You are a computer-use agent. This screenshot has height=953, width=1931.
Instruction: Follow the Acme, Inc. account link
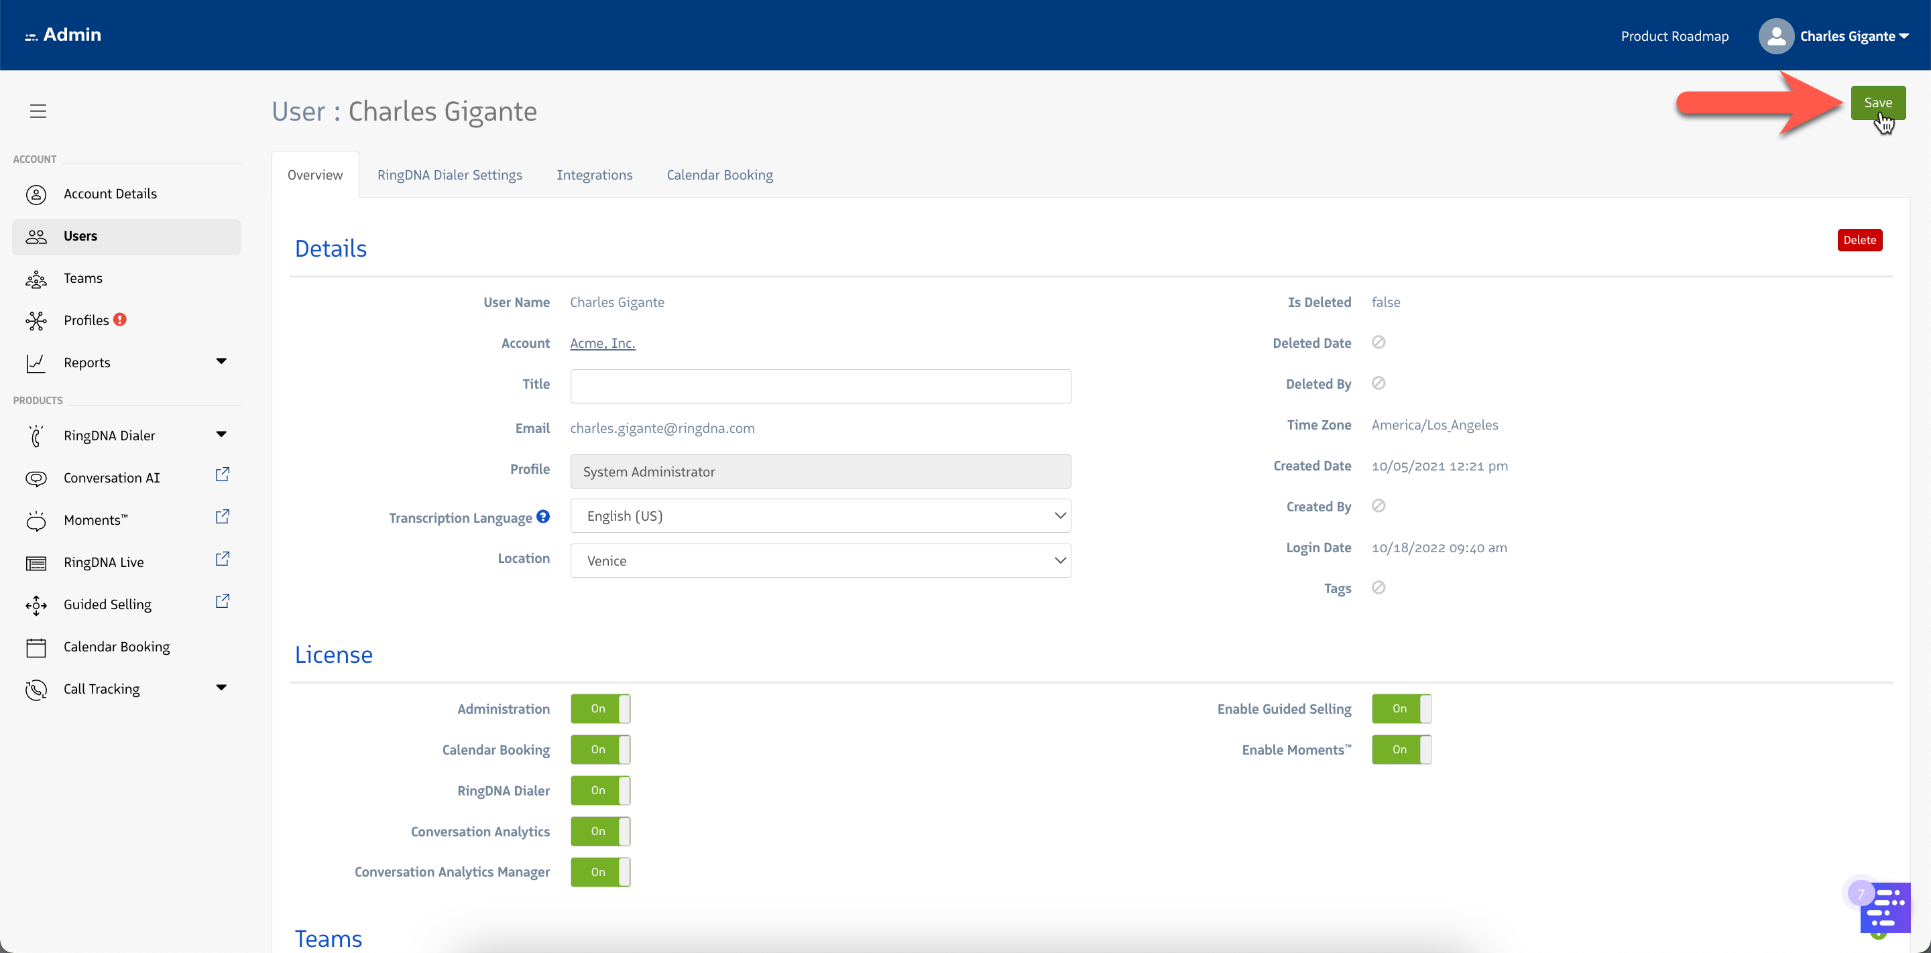[602, 343]
